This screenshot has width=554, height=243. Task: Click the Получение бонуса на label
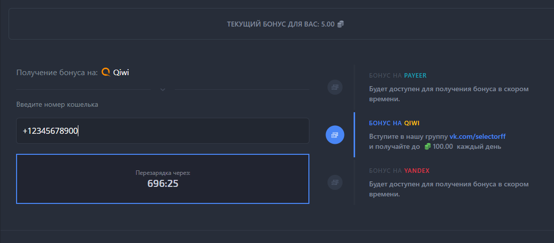pyautogui.click(x=57, y=73)
